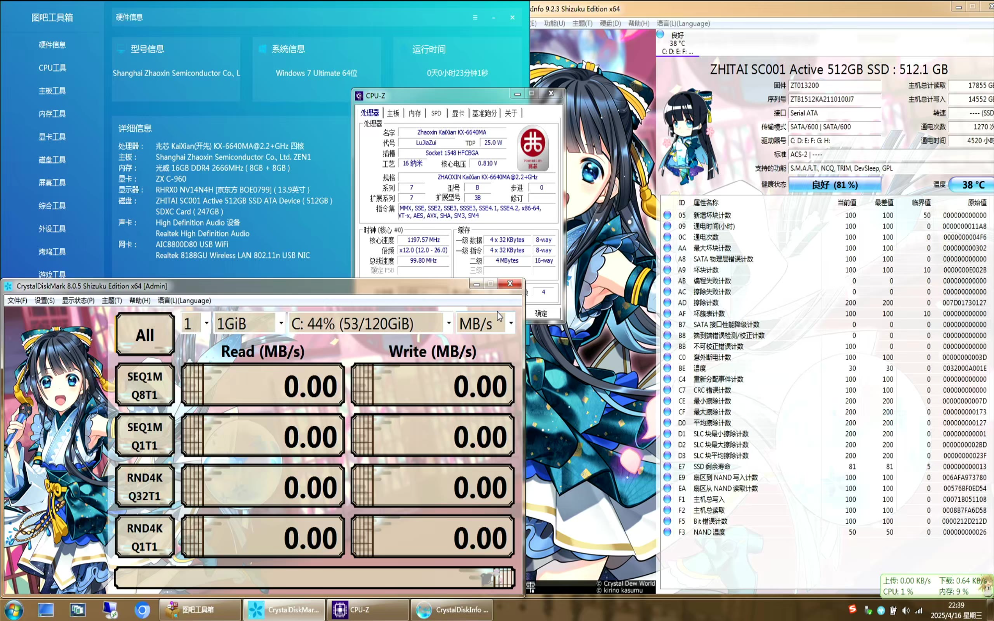The height and width of the screenshot is (621, 994).
Task: Switch to CrystalDiskMark taskbar button
Action: tap(284, 610)
